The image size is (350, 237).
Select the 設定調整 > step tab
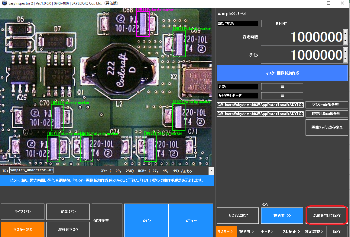[x=314, y=232]
